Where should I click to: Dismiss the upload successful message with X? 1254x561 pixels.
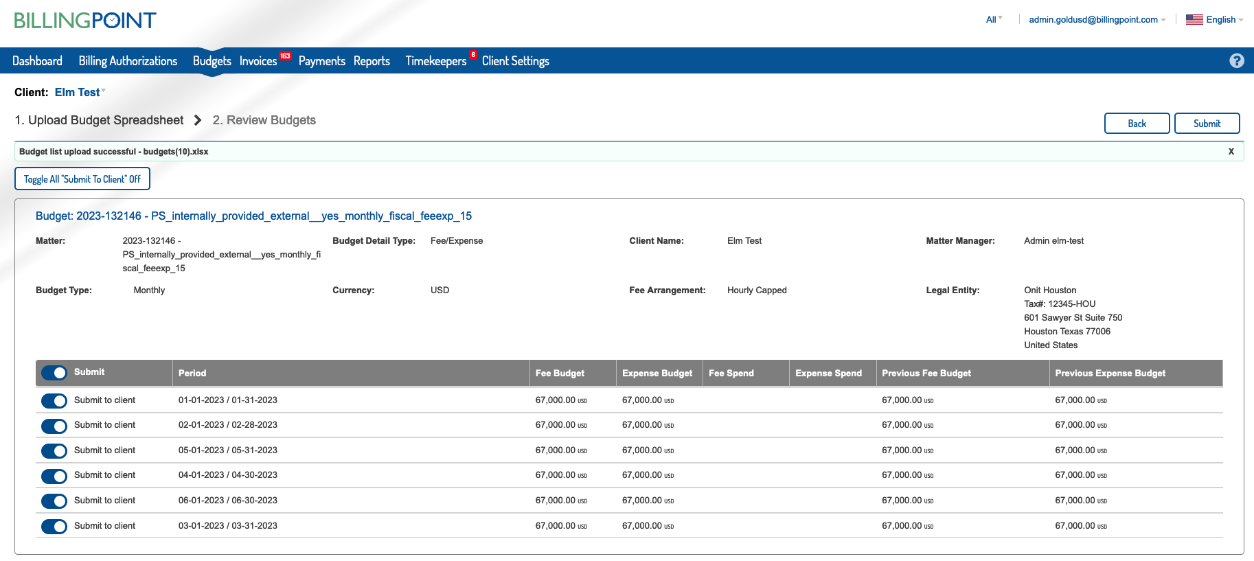(1231, 151)
